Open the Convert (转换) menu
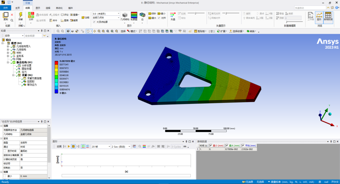340x184 pixels. tap(251, 31)
